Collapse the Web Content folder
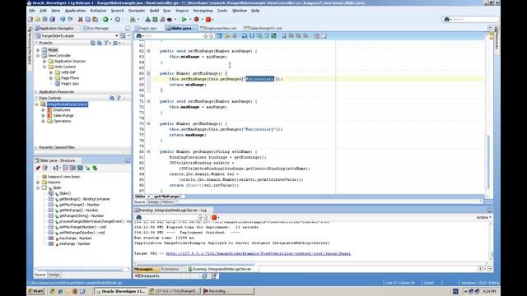 tap(44, 67)
